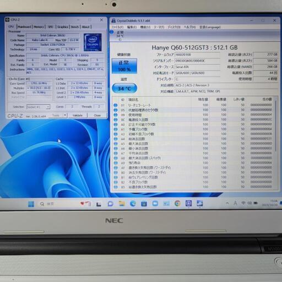Switch to the SPD tab in CPU-Z
This screenshot has height=282, width=282.
(51, 27)
